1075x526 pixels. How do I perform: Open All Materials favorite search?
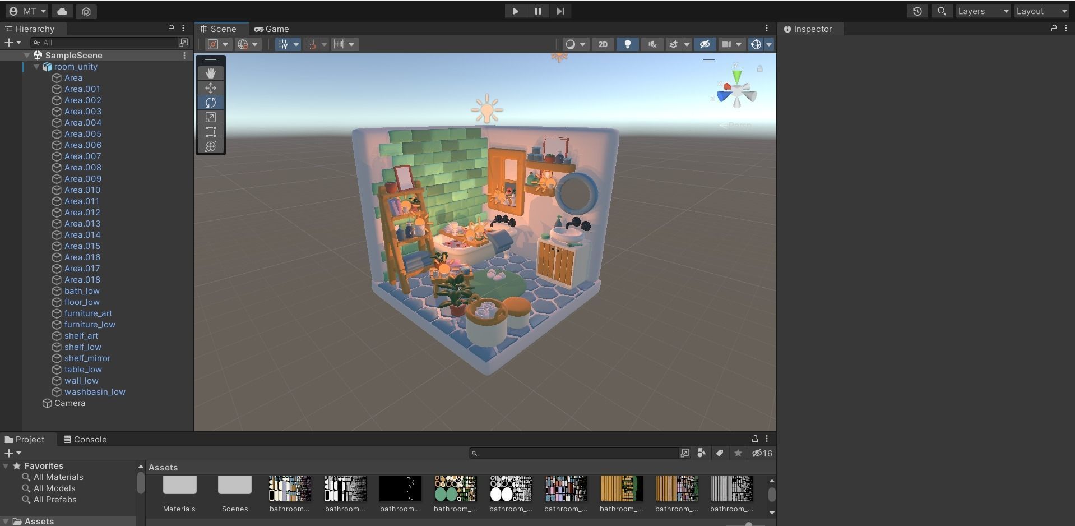(58, 477)
